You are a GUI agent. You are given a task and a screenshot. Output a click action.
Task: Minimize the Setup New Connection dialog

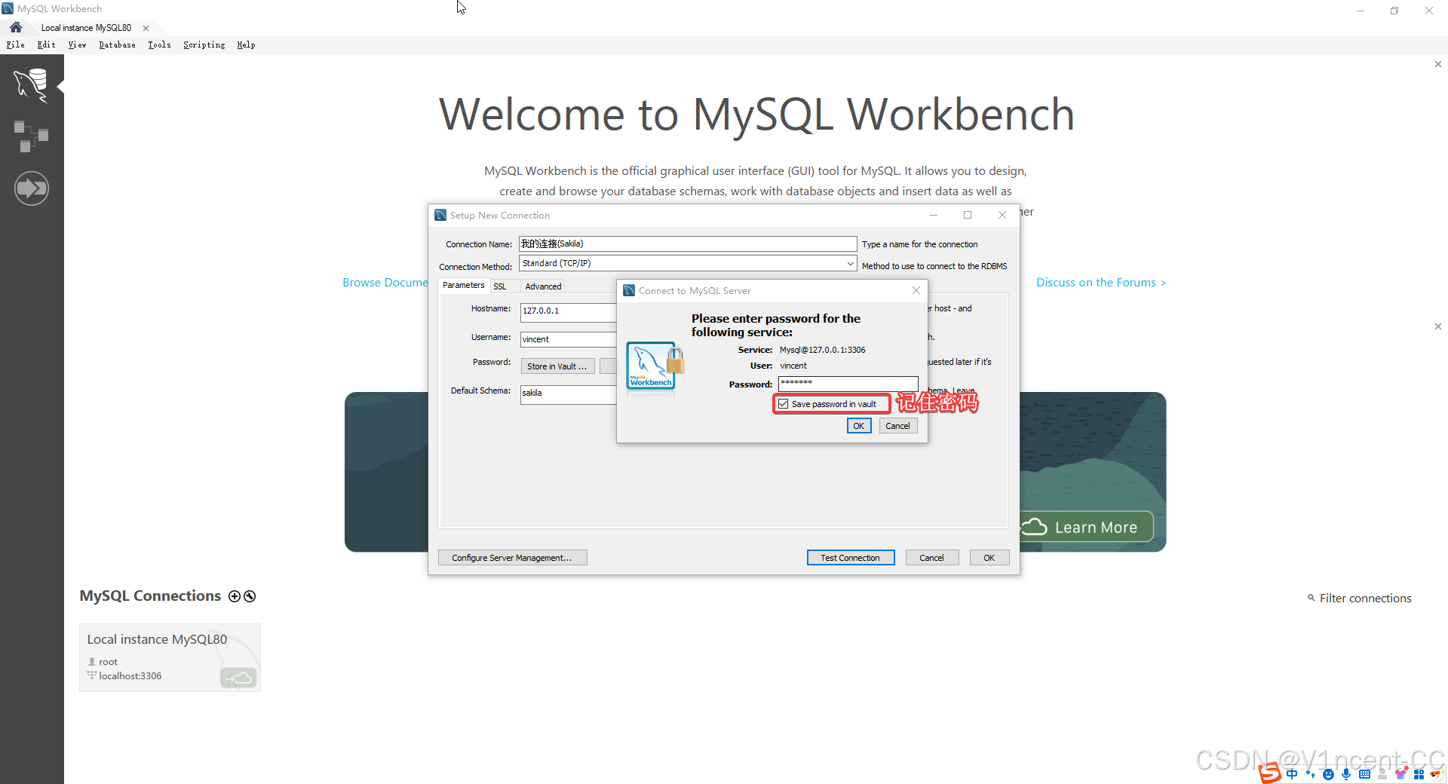pyautogui.click(x=934, y=215)
